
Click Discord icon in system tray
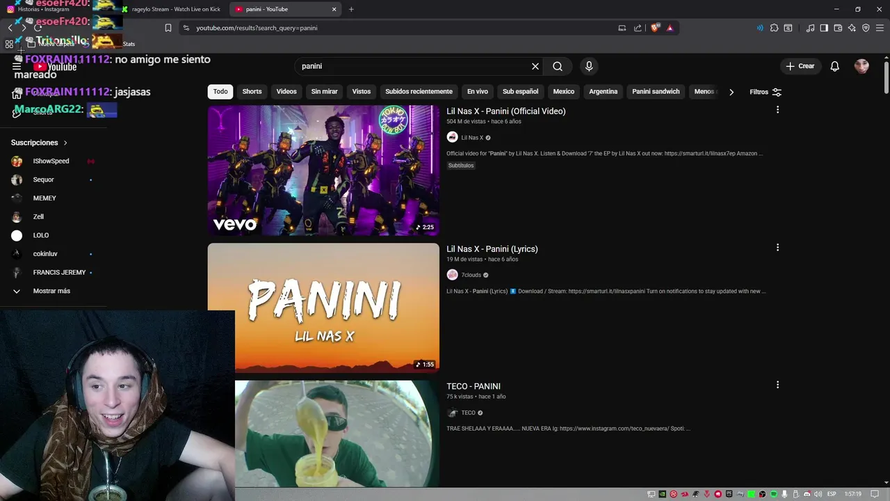pos(807,494)
